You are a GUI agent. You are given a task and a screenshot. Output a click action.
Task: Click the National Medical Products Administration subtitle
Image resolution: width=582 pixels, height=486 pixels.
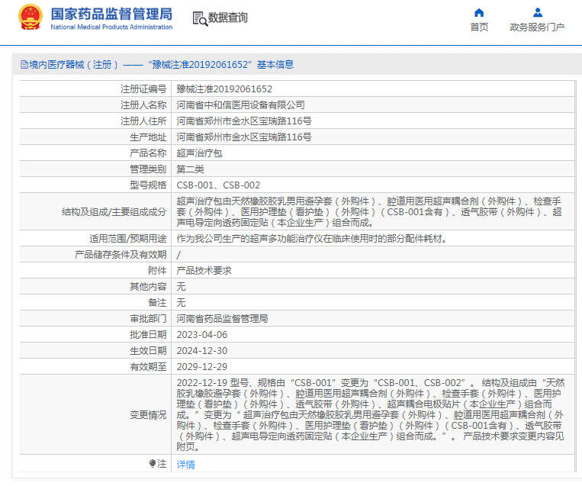(x=111, y=27)
